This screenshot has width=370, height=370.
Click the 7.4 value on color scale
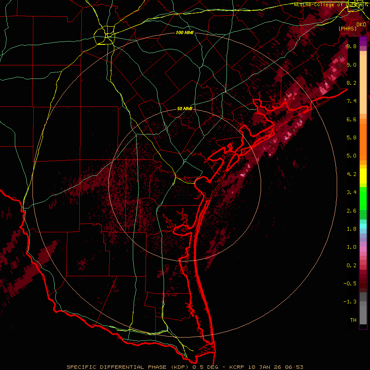(351, 101)
